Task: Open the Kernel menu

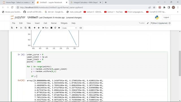Action: [x=54, y=23]
